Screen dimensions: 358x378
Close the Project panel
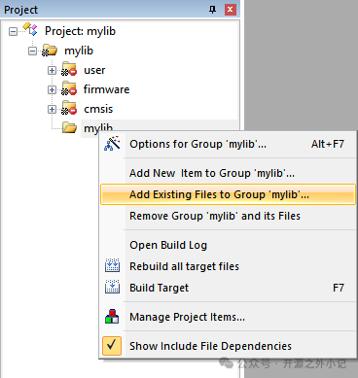pos(230,10)
